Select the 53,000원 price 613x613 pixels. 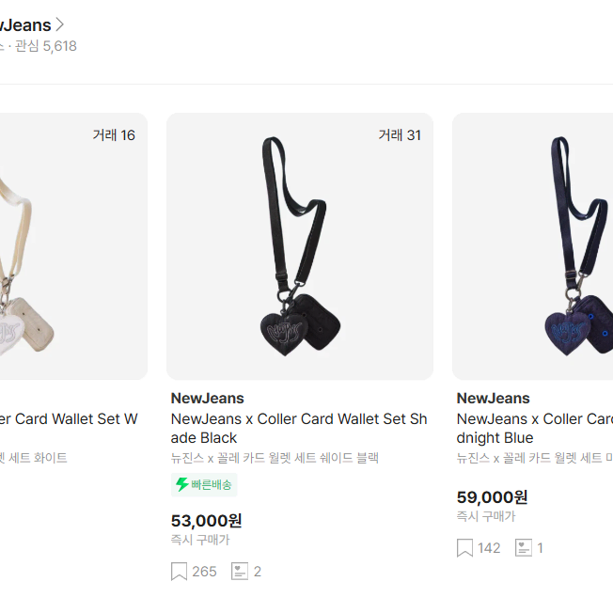coord(207,521)
